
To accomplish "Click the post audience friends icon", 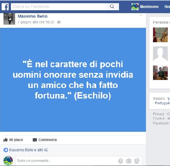I will point(59,22).
